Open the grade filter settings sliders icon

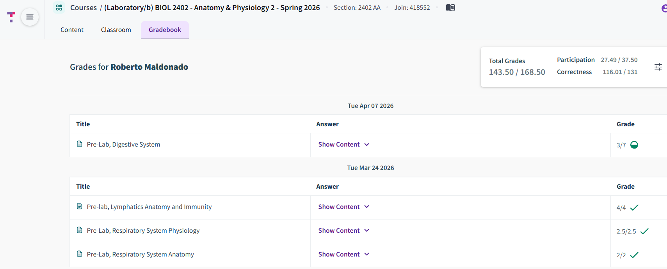(658, 67)
